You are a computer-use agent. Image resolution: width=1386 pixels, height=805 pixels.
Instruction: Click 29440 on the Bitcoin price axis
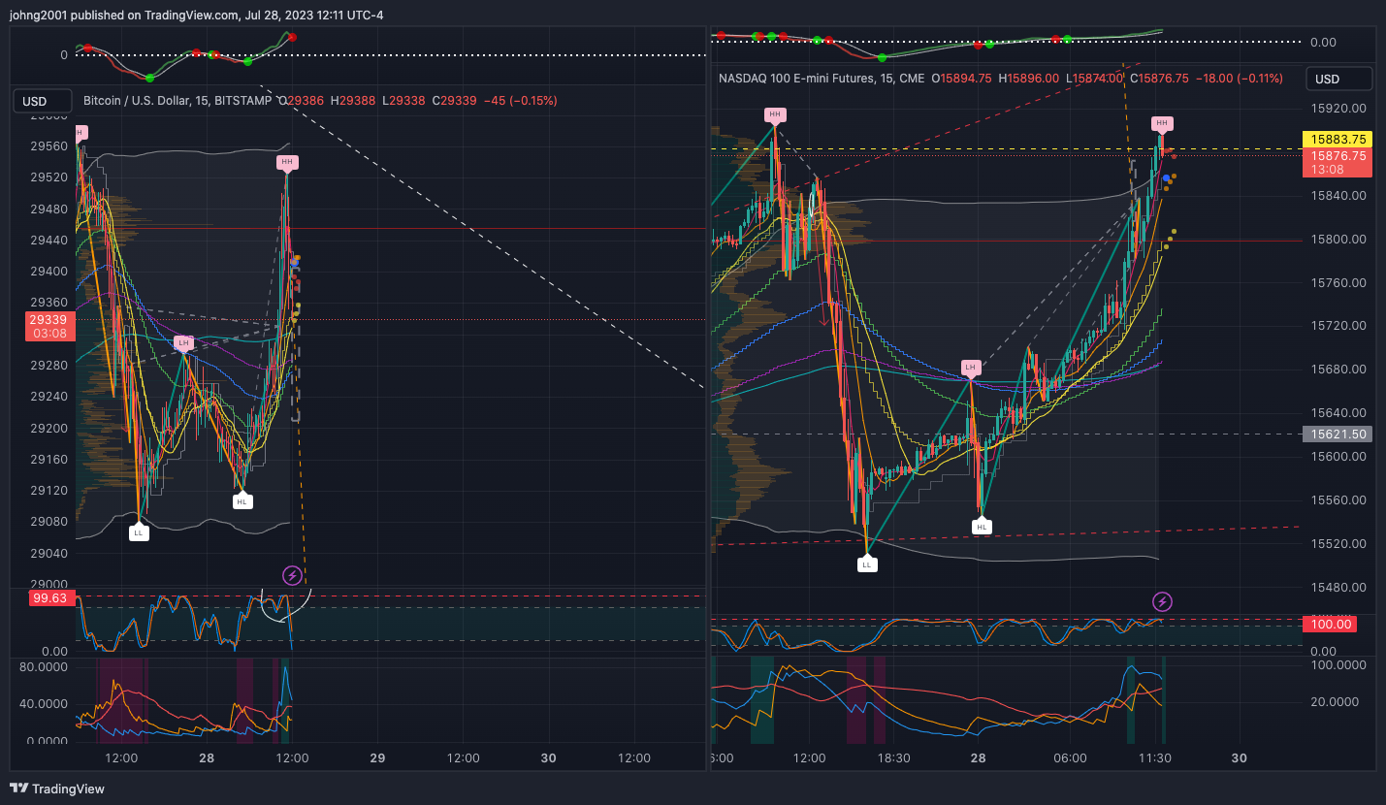tap(48, 240)
